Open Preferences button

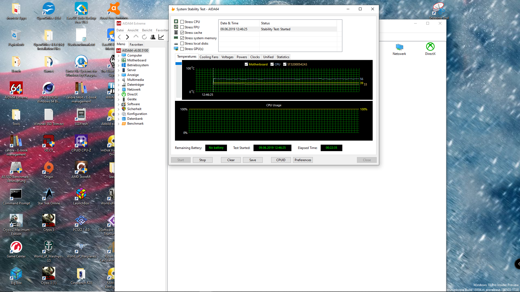303,160
